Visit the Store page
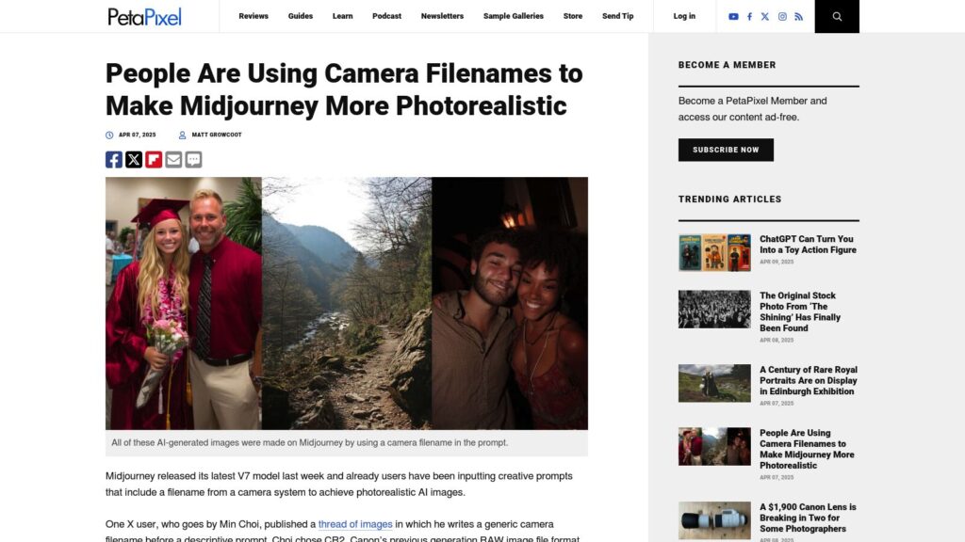 click(x=573, y=16)
